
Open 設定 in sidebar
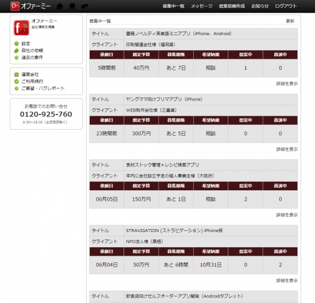click(25, 44)
